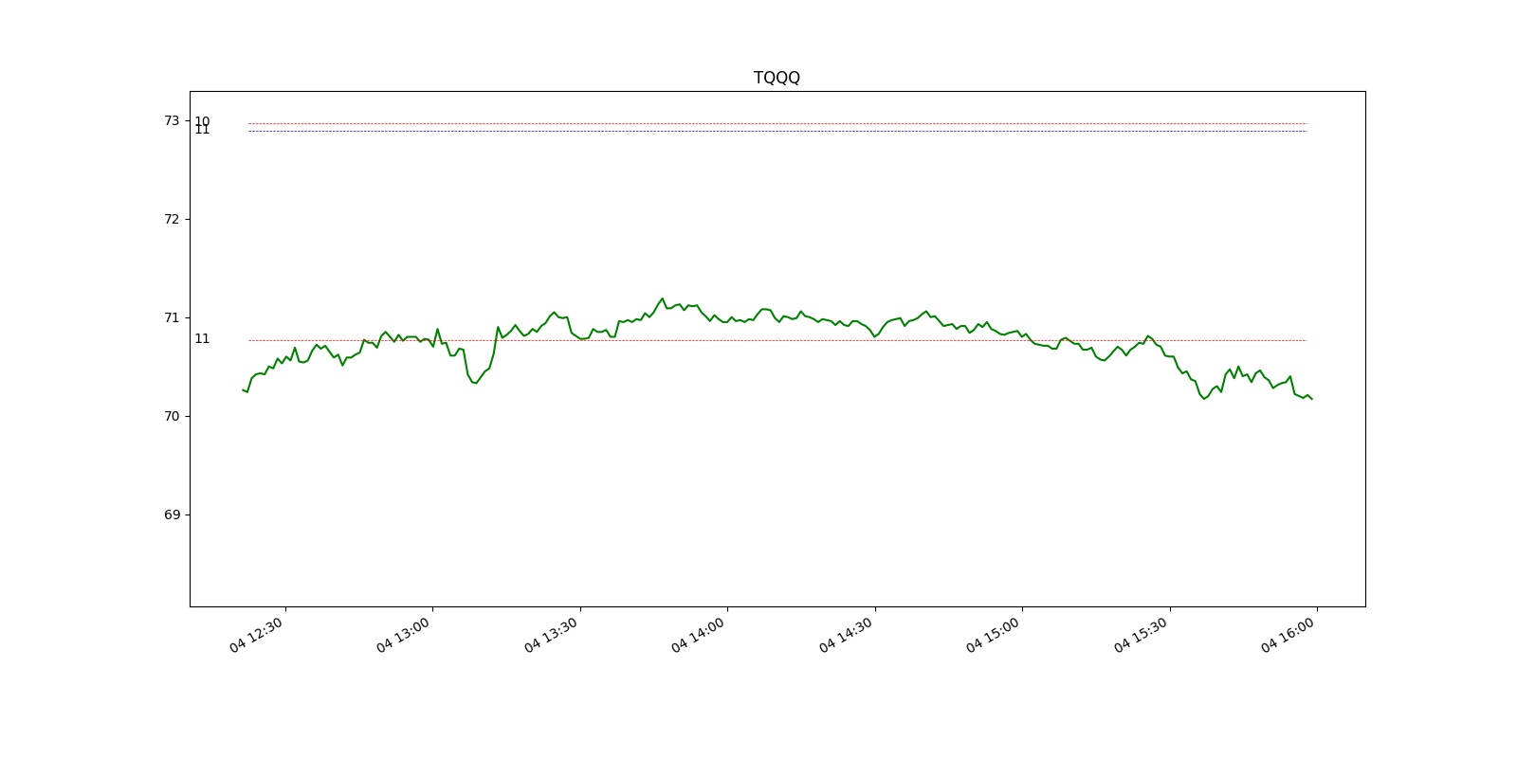
Task: Click the 04 12:30 time label
Action: pyautogui.click(x=256, y=635)
